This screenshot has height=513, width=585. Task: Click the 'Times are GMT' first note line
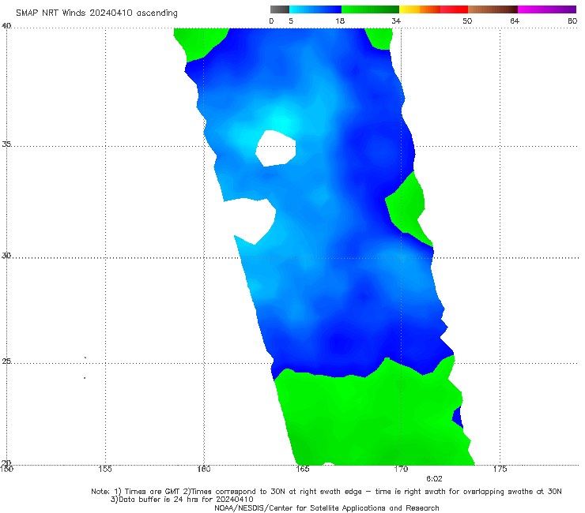pos(326,492)
